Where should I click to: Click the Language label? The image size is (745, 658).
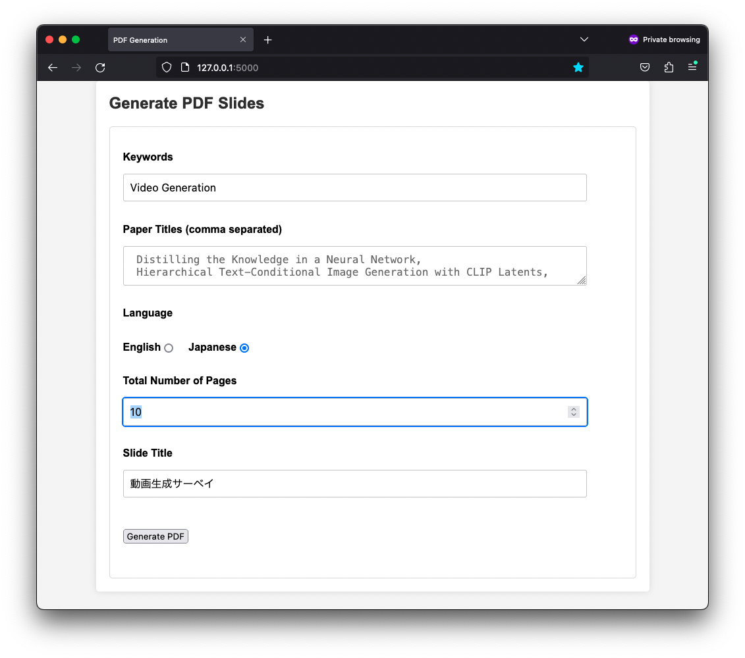(x=148, y=313)
